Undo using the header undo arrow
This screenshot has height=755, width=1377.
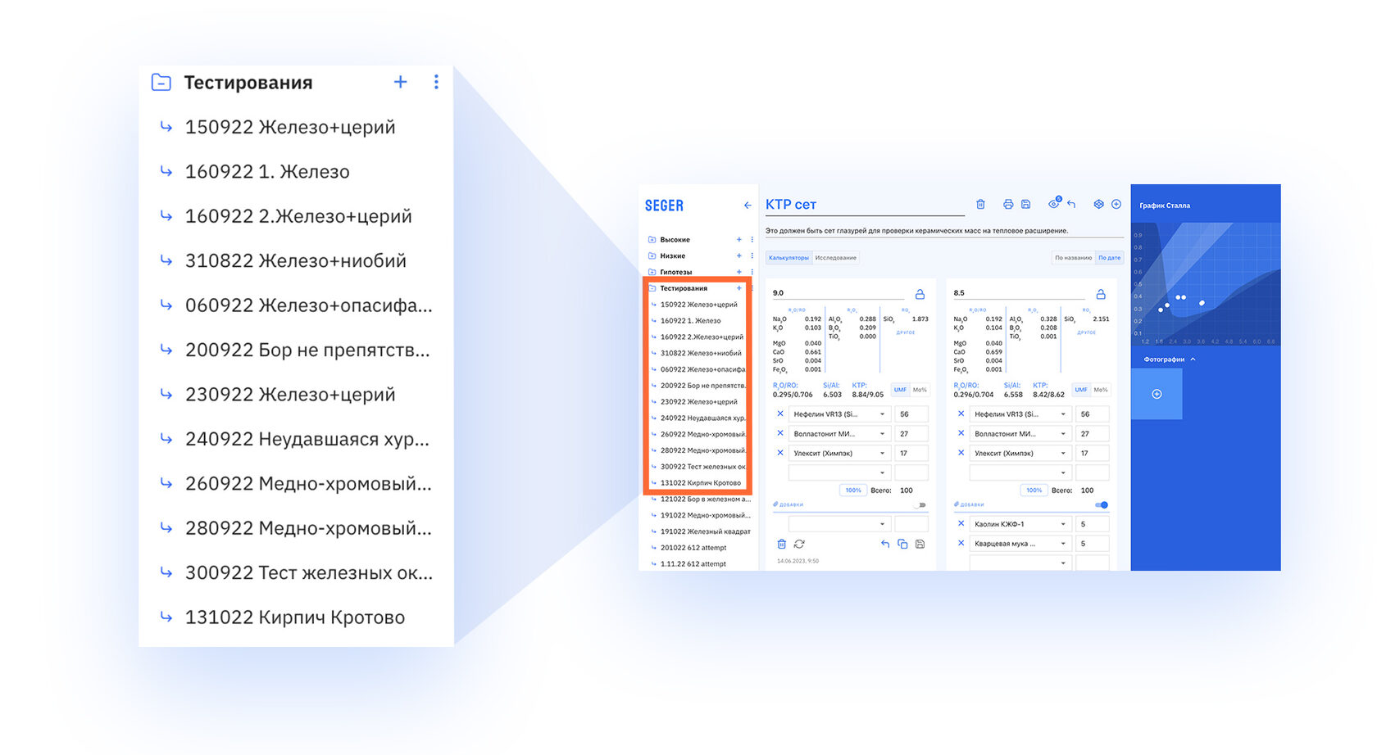1071,204
